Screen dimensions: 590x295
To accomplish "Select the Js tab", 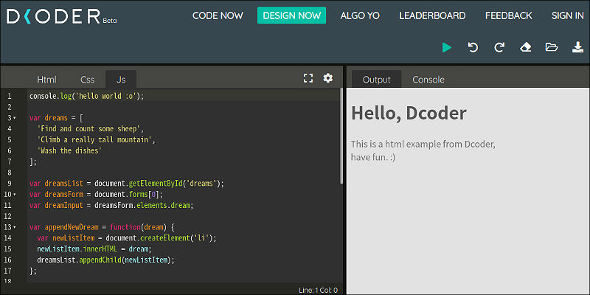I will pos(121,80).
